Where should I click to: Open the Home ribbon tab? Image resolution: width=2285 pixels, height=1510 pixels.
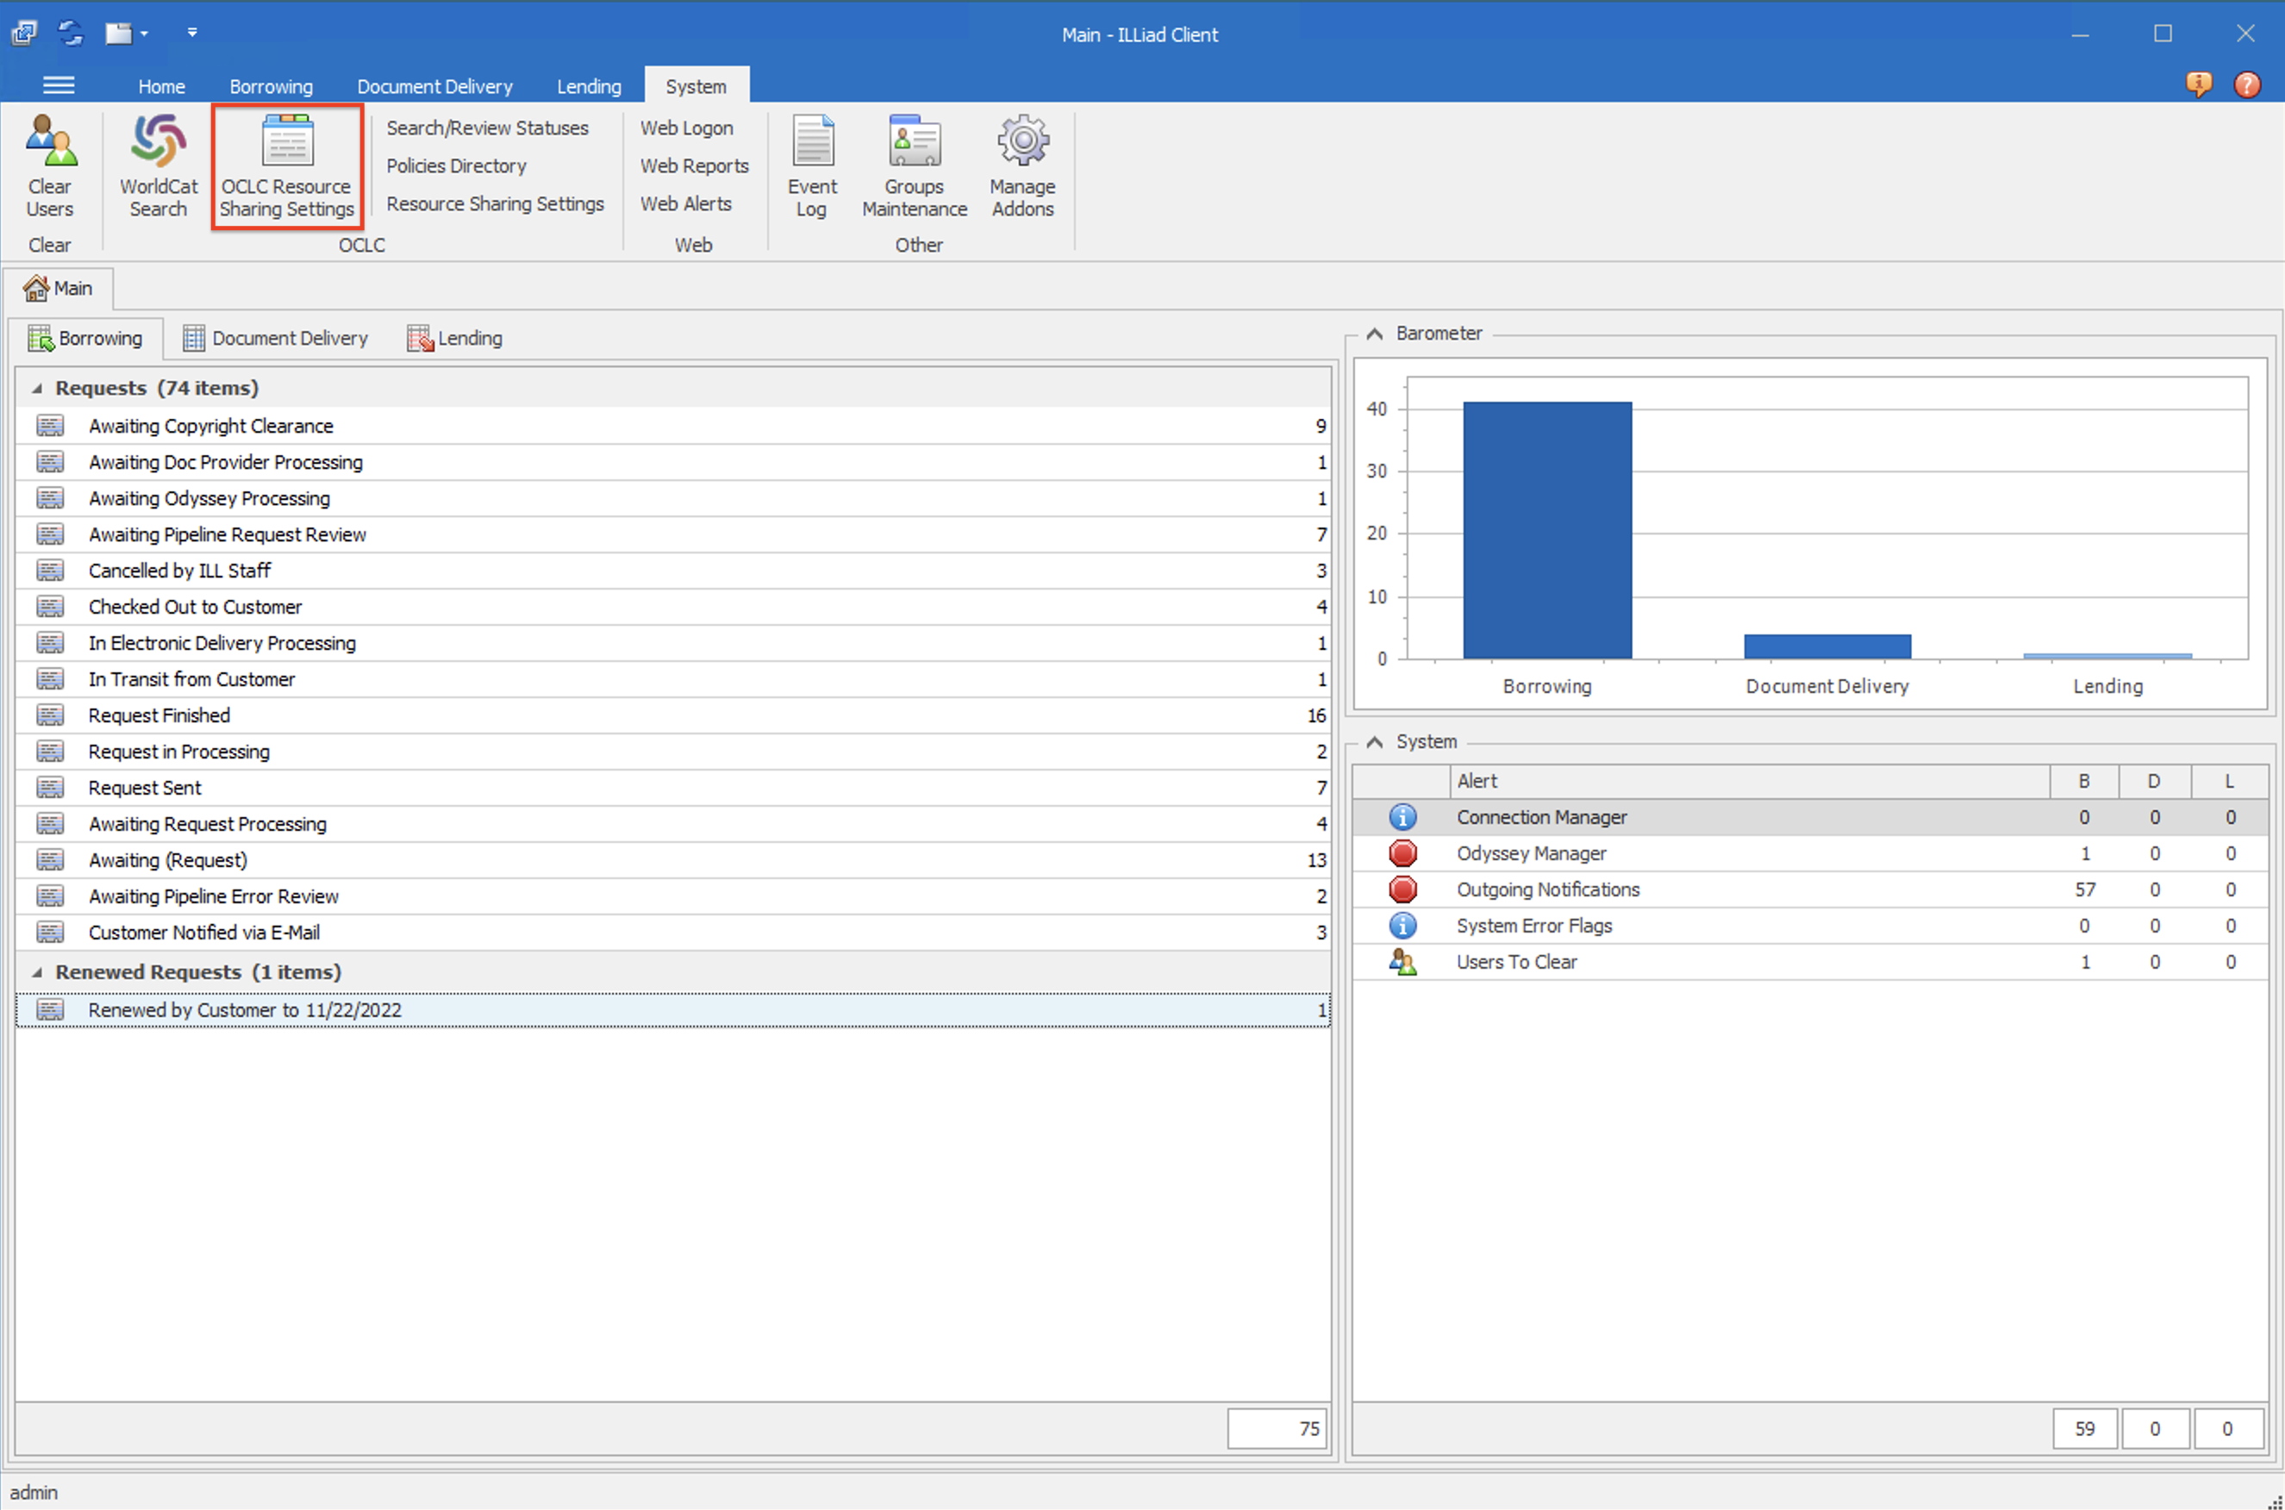[161, 85]
